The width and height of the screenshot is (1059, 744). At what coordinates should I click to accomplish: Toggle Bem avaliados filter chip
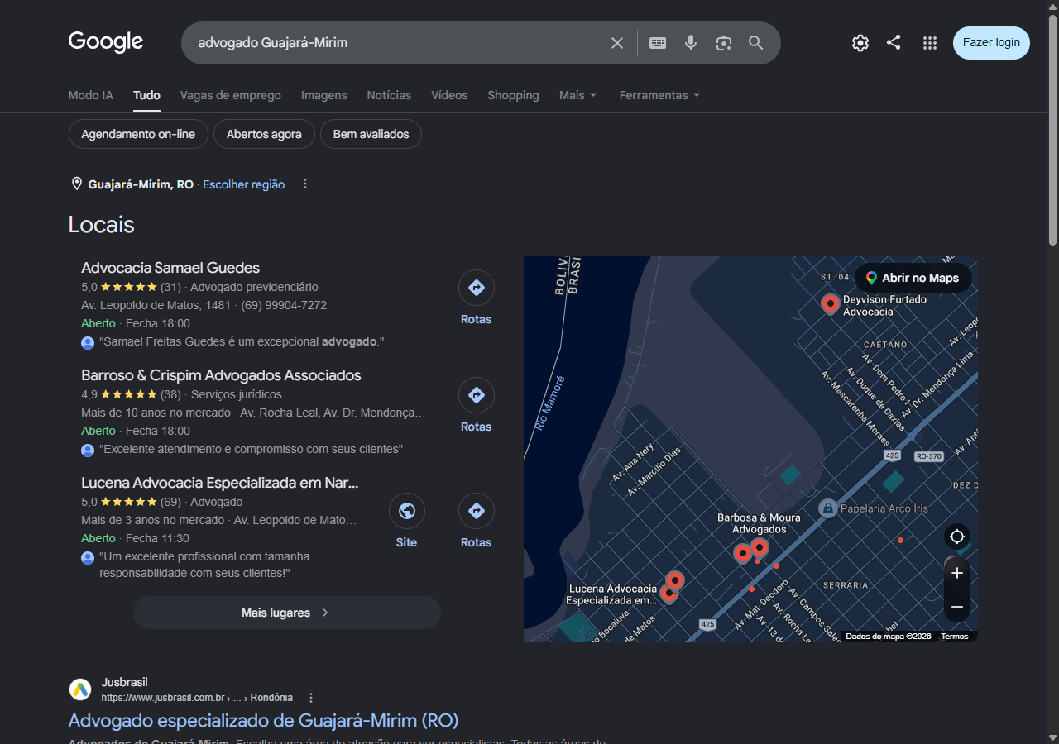pos(371,134)
